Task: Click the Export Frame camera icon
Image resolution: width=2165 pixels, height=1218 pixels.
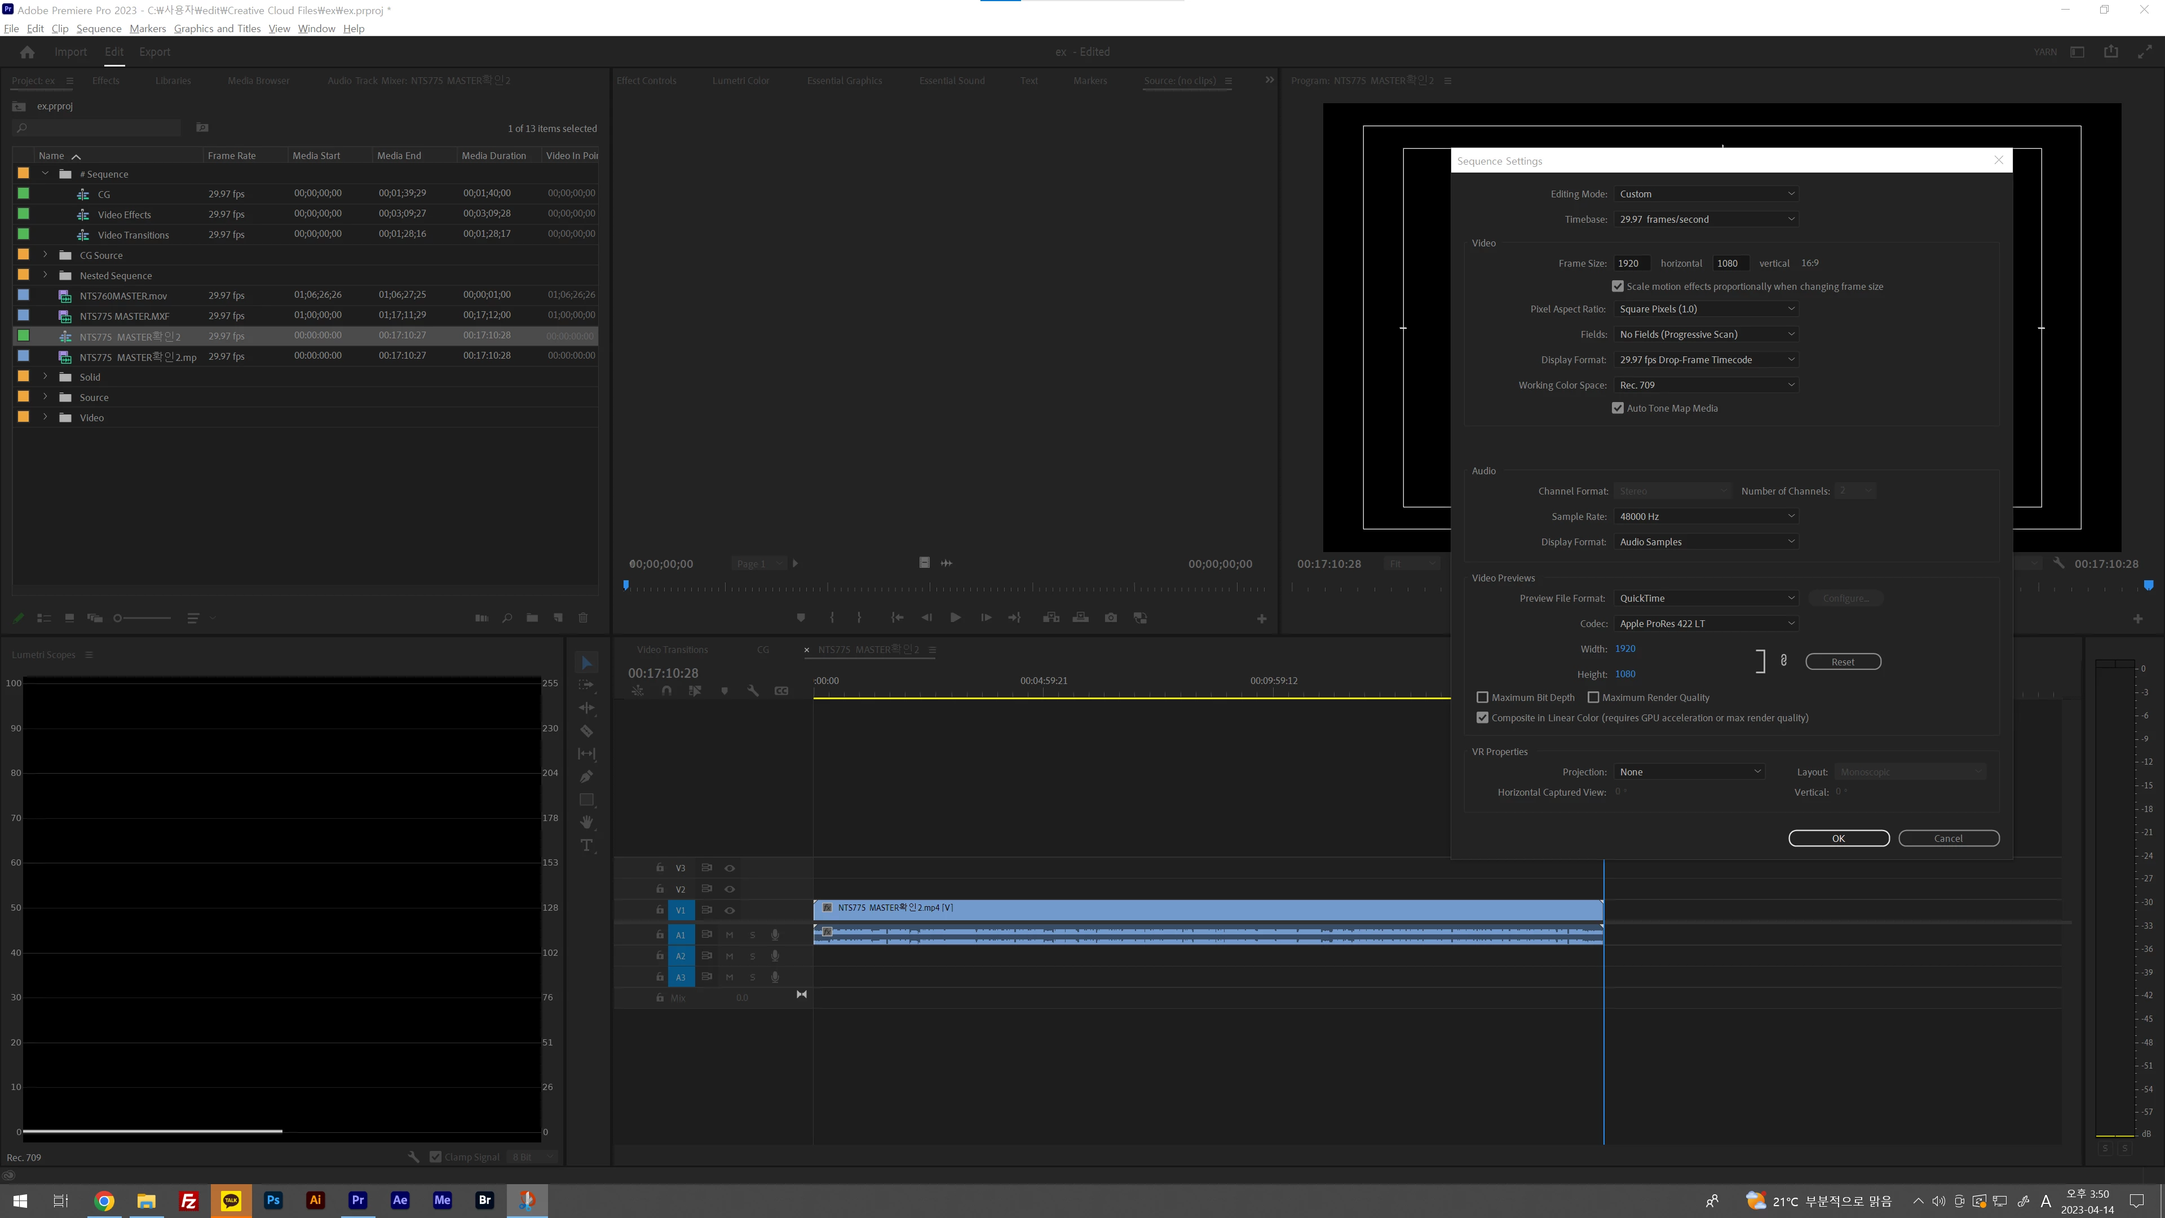Action: [1110, 618]
